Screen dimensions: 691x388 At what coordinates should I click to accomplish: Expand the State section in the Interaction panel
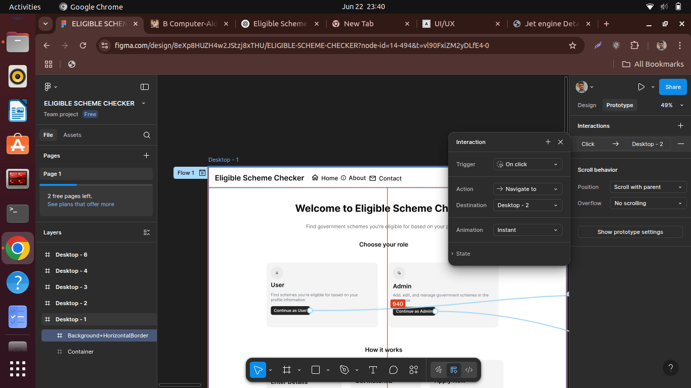click(463, 254)
